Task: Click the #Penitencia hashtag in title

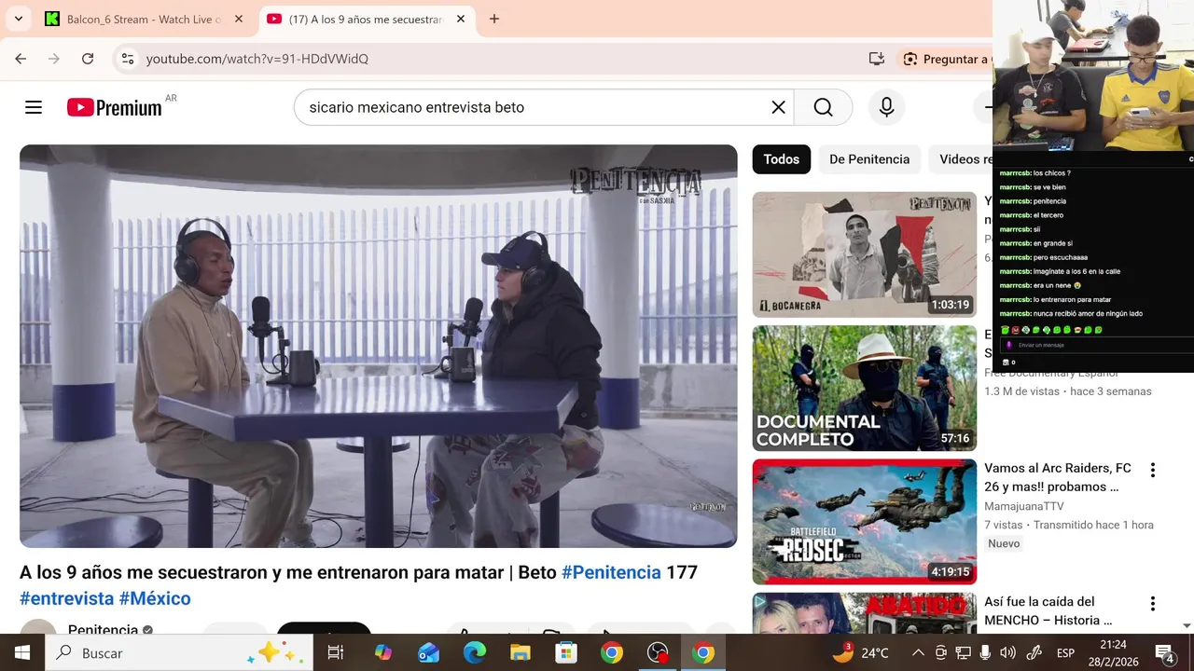Action: point(611,572)
